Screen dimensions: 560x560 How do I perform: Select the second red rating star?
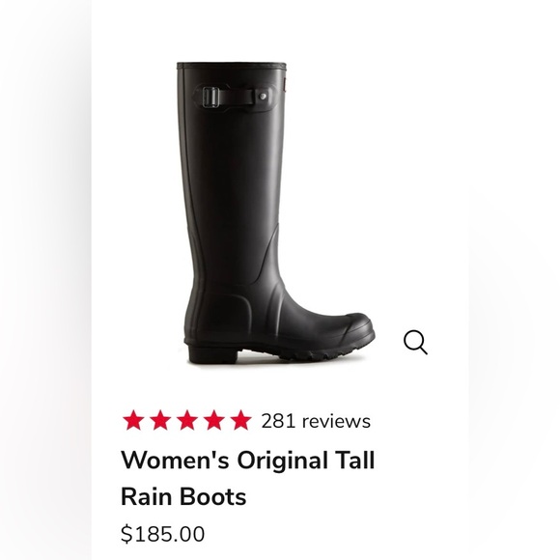coord(160,420)
